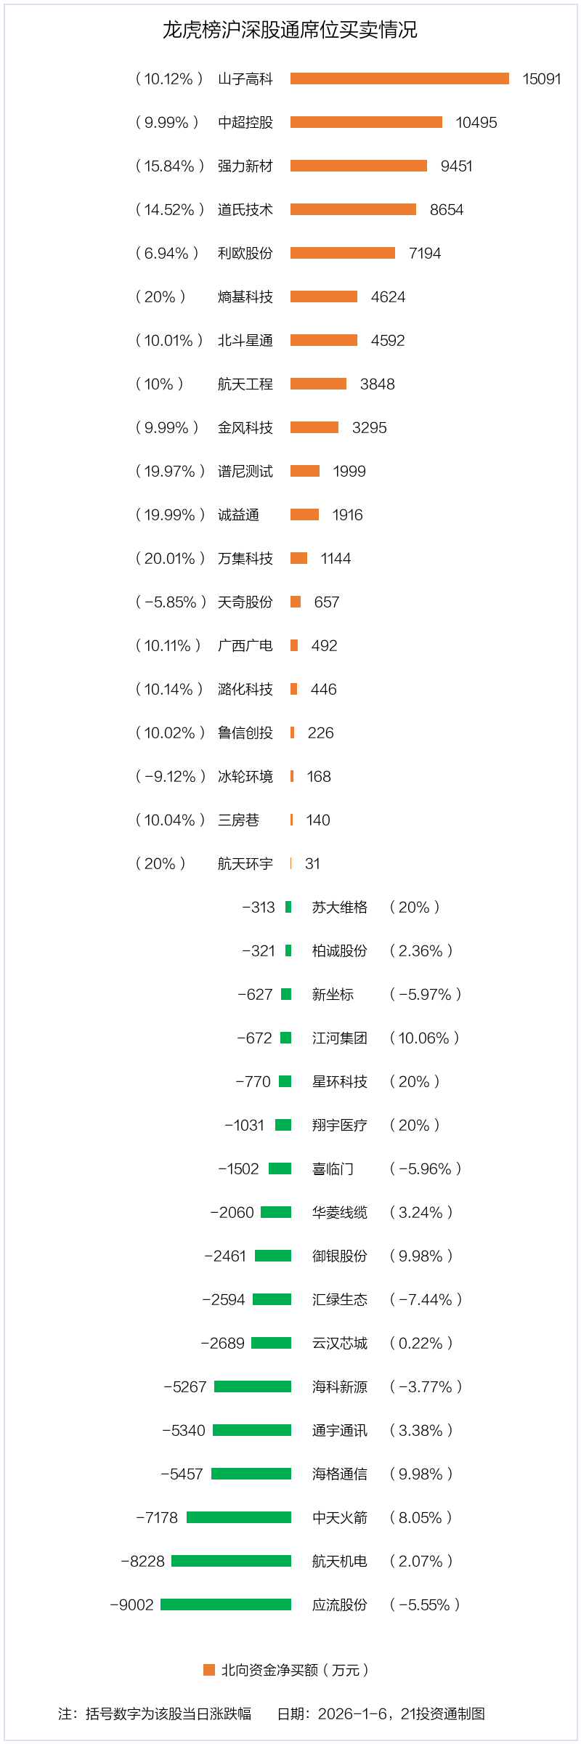The width and height of the screenshot is (581, 1744).
Task: Click the 中超控股 orange bar
Action: [366, 122]
